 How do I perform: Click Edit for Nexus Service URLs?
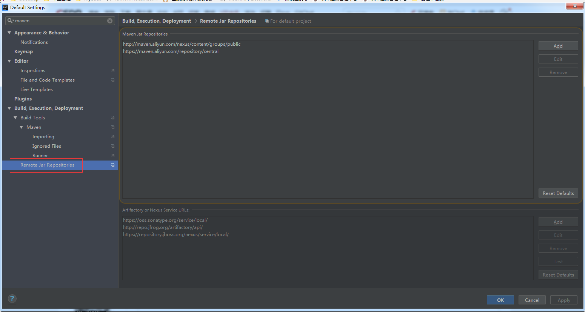pyautogui.click(x=558, y=235)
